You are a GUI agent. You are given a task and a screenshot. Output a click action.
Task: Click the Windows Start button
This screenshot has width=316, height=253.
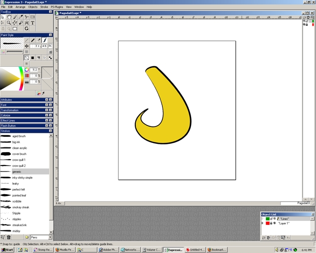(7, 250)
